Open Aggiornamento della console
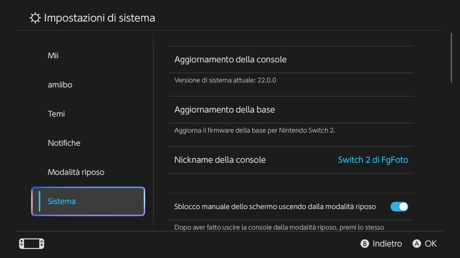 [x=230, y=59]
